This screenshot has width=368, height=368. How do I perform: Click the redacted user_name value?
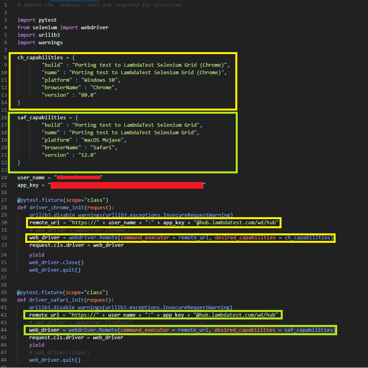(x=79, y=177)
